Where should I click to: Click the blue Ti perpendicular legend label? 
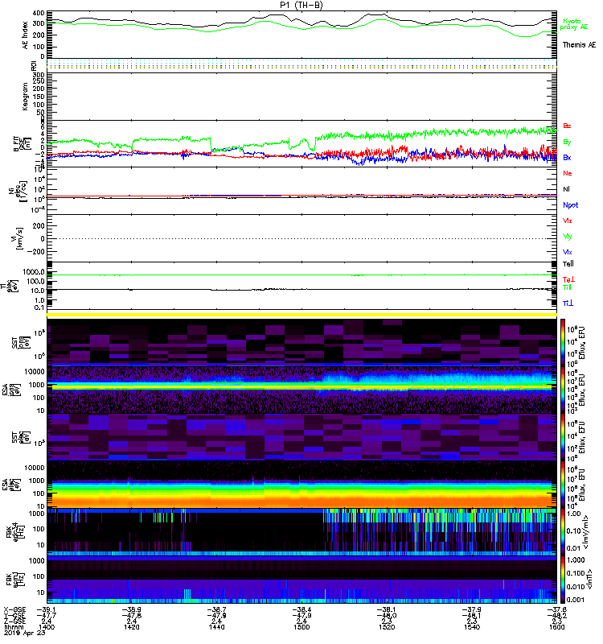(568, 303)
